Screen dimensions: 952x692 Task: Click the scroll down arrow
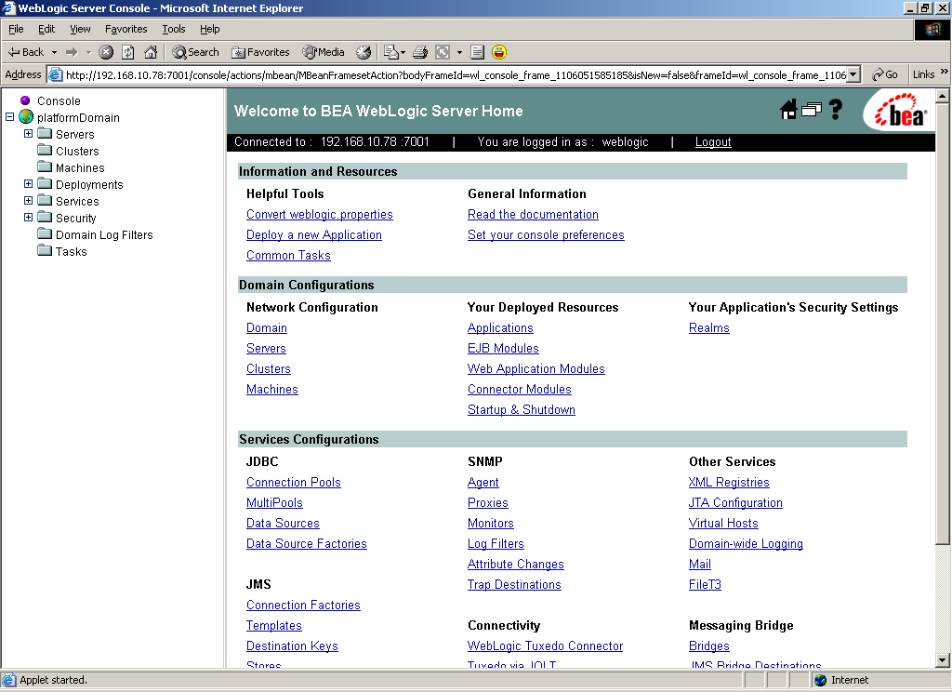(942, 660)
